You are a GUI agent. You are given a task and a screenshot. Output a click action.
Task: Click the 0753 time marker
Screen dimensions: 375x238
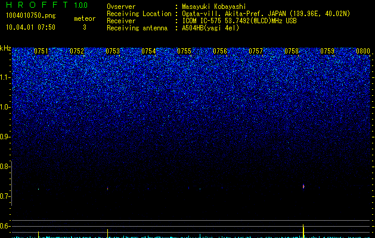113,51
